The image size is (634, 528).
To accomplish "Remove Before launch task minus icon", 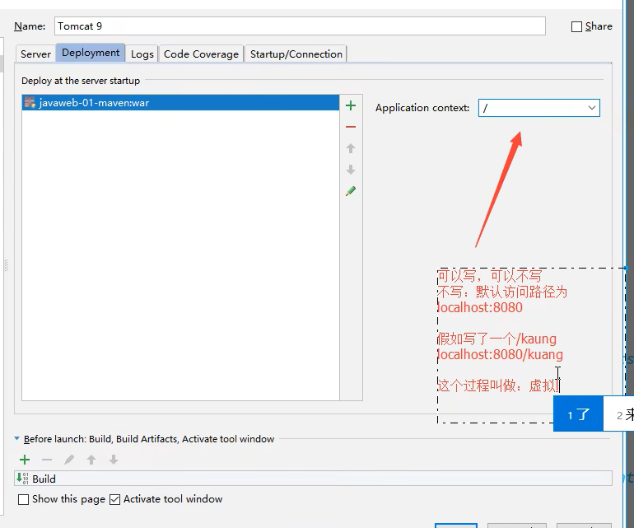I will 47,460.
